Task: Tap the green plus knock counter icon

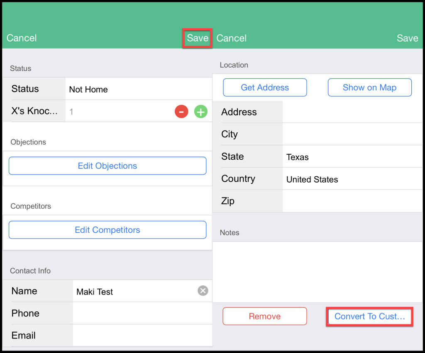Action: pyautogui.click(x=201, y=112)
